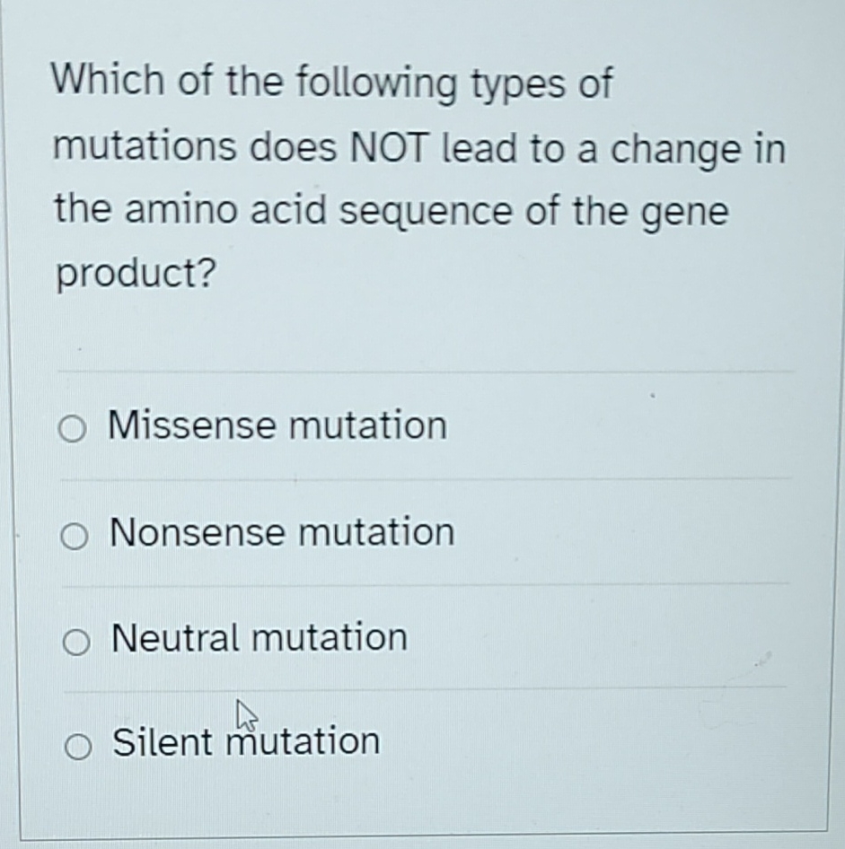The width and height of the screenshot is (845, 849).
Task: Click the Silent mutation answer text
Action: [244, 741]
